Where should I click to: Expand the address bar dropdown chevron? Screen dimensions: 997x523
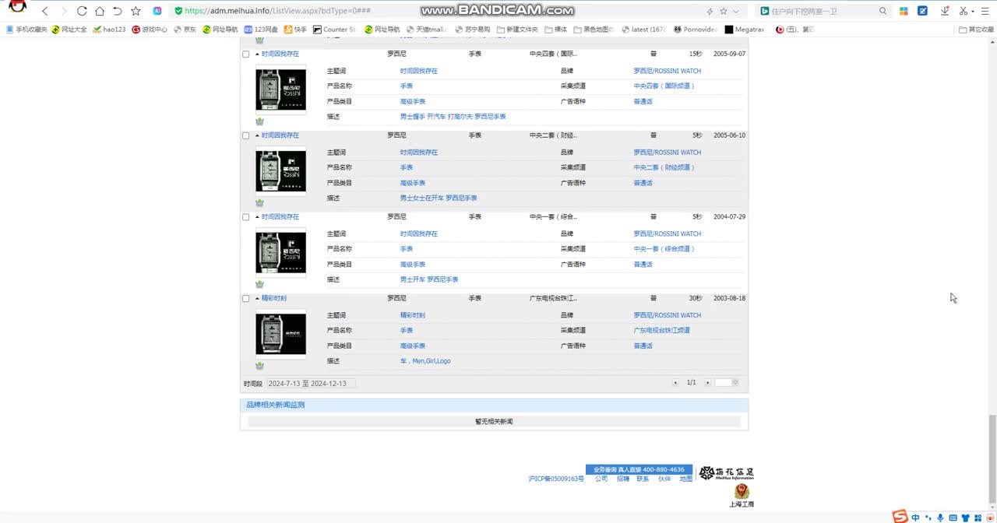tap(737, 11)
